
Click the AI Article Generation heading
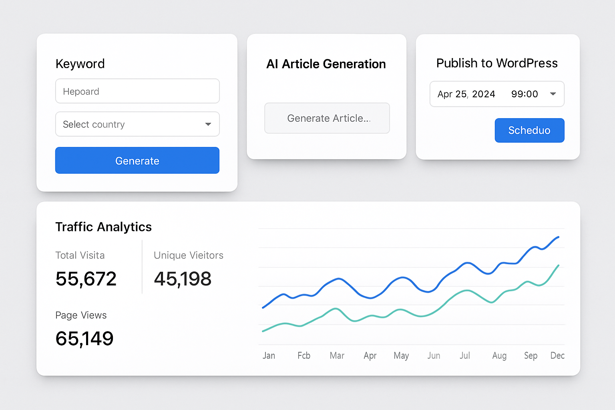(x=326, y=64)
